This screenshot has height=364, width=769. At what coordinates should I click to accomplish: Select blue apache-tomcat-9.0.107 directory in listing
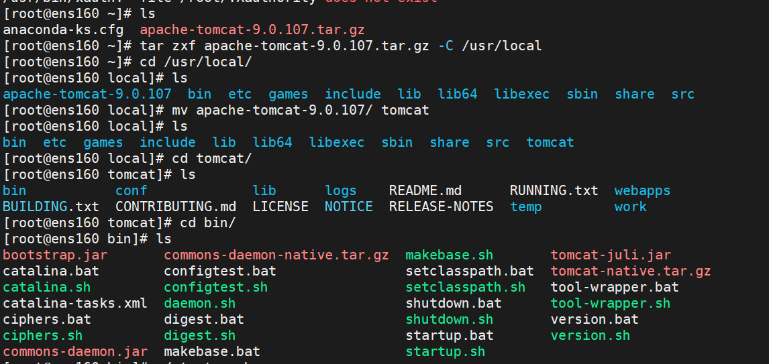click(x=87, y=94)
